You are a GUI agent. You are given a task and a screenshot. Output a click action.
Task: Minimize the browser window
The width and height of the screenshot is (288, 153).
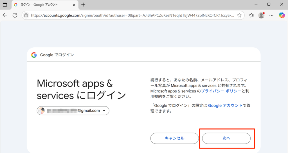click(x=256, y=4)
